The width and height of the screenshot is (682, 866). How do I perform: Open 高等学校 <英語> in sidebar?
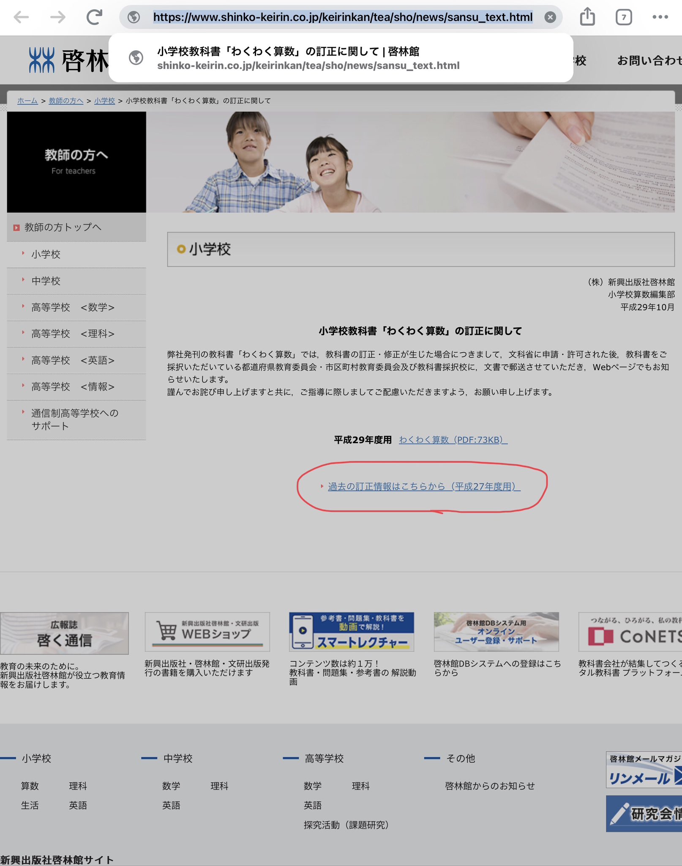[x=76, y=360]
